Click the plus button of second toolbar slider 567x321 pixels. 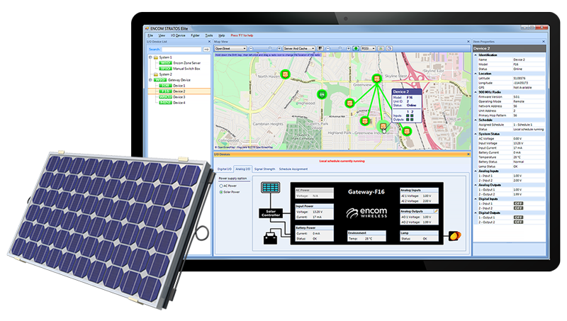(x=349, y=48)
